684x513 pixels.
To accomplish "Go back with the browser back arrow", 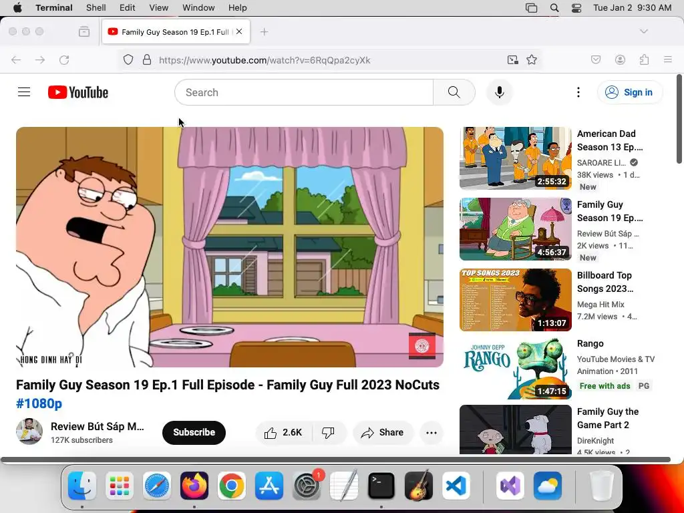I will pos(16,59).
